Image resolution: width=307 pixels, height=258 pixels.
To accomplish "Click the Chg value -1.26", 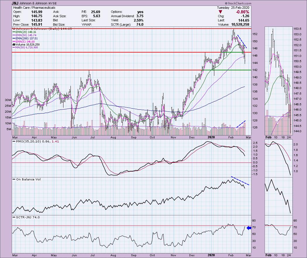I will tap(245, 16).
